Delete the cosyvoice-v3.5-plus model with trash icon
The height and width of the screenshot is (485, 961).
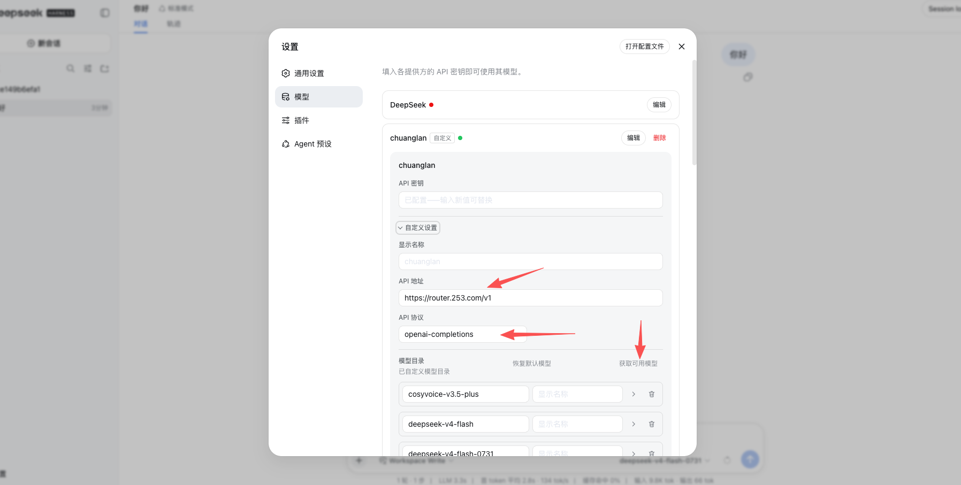pos(652,394)
